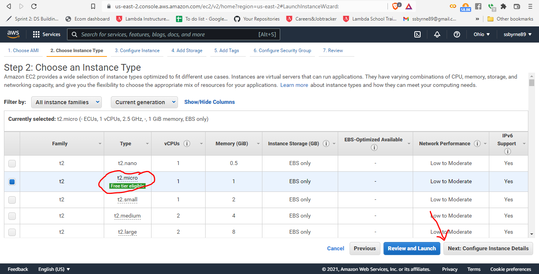Click the AWS logo home icon
This screenshot has height=274, width=539.
[x=13, y=34]
